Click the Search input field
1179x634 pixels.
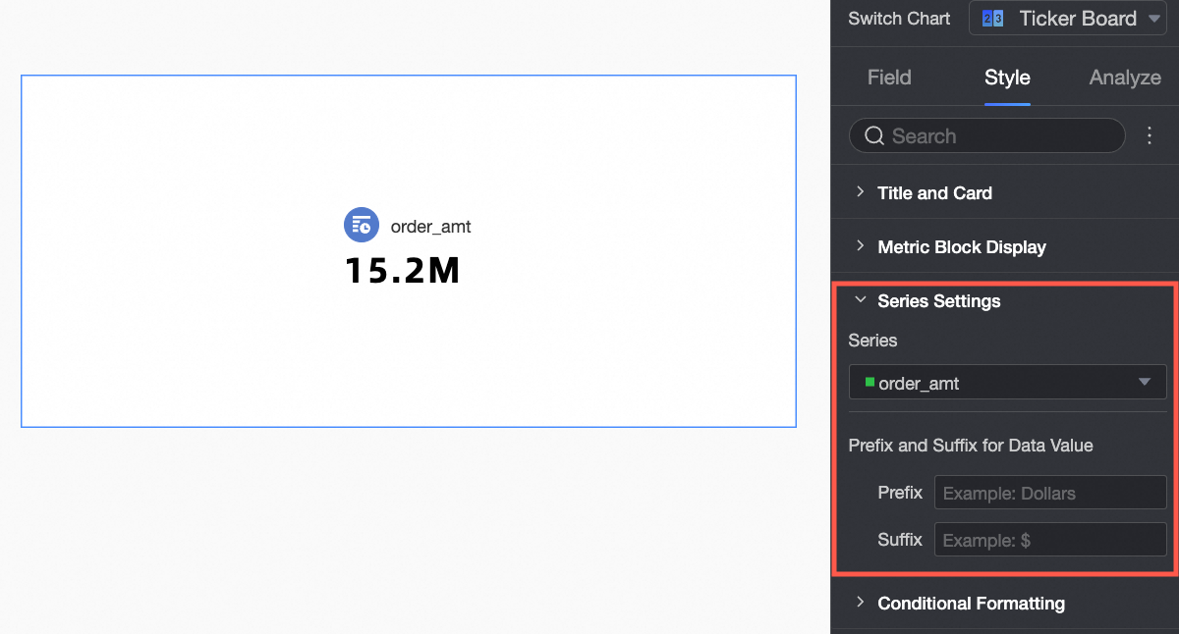[986, 136]
